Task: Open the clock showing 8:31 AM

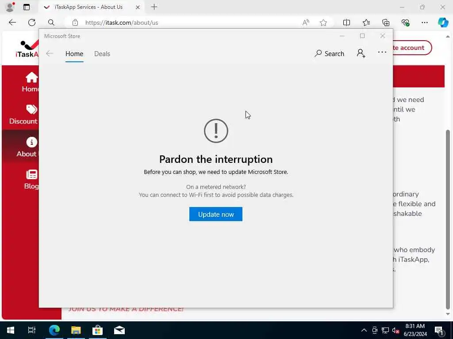Action: tap(415, 330)
